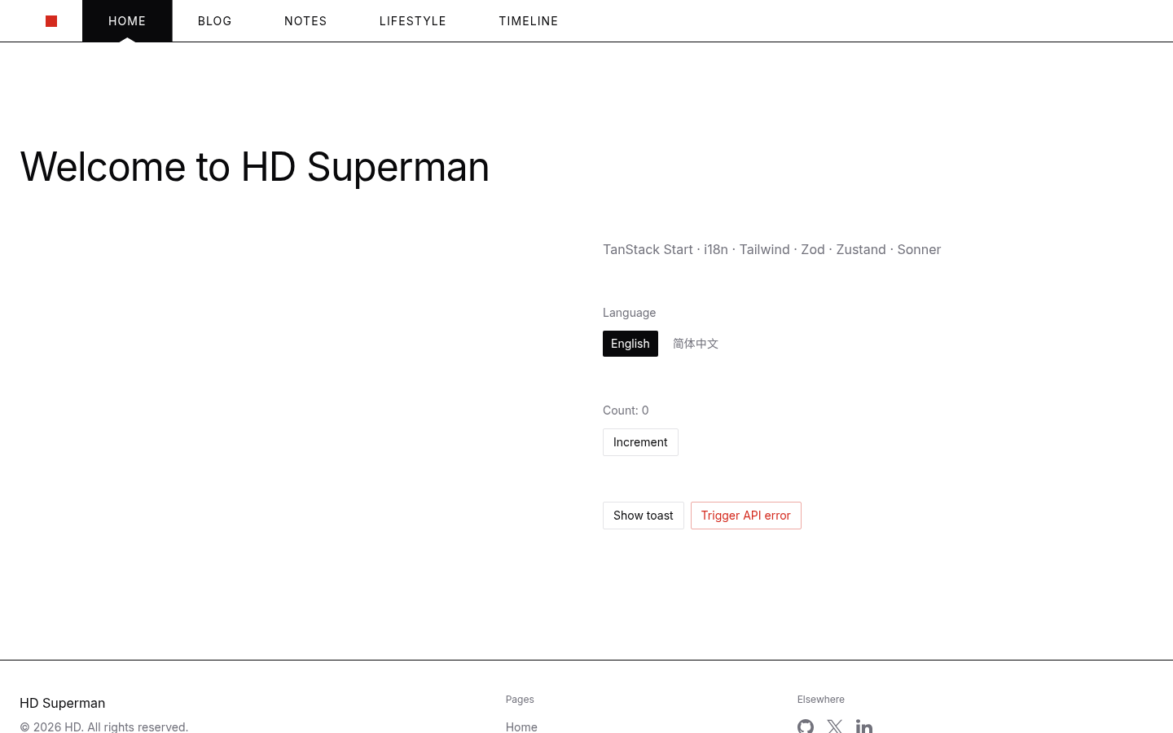Click the 'Welcome to HD Superman' heading
Viewport: 1173px width, 733px height.
(x=254, y=167)
